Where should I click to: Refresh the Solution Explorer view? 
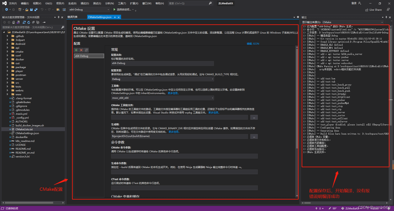(29, 22)
